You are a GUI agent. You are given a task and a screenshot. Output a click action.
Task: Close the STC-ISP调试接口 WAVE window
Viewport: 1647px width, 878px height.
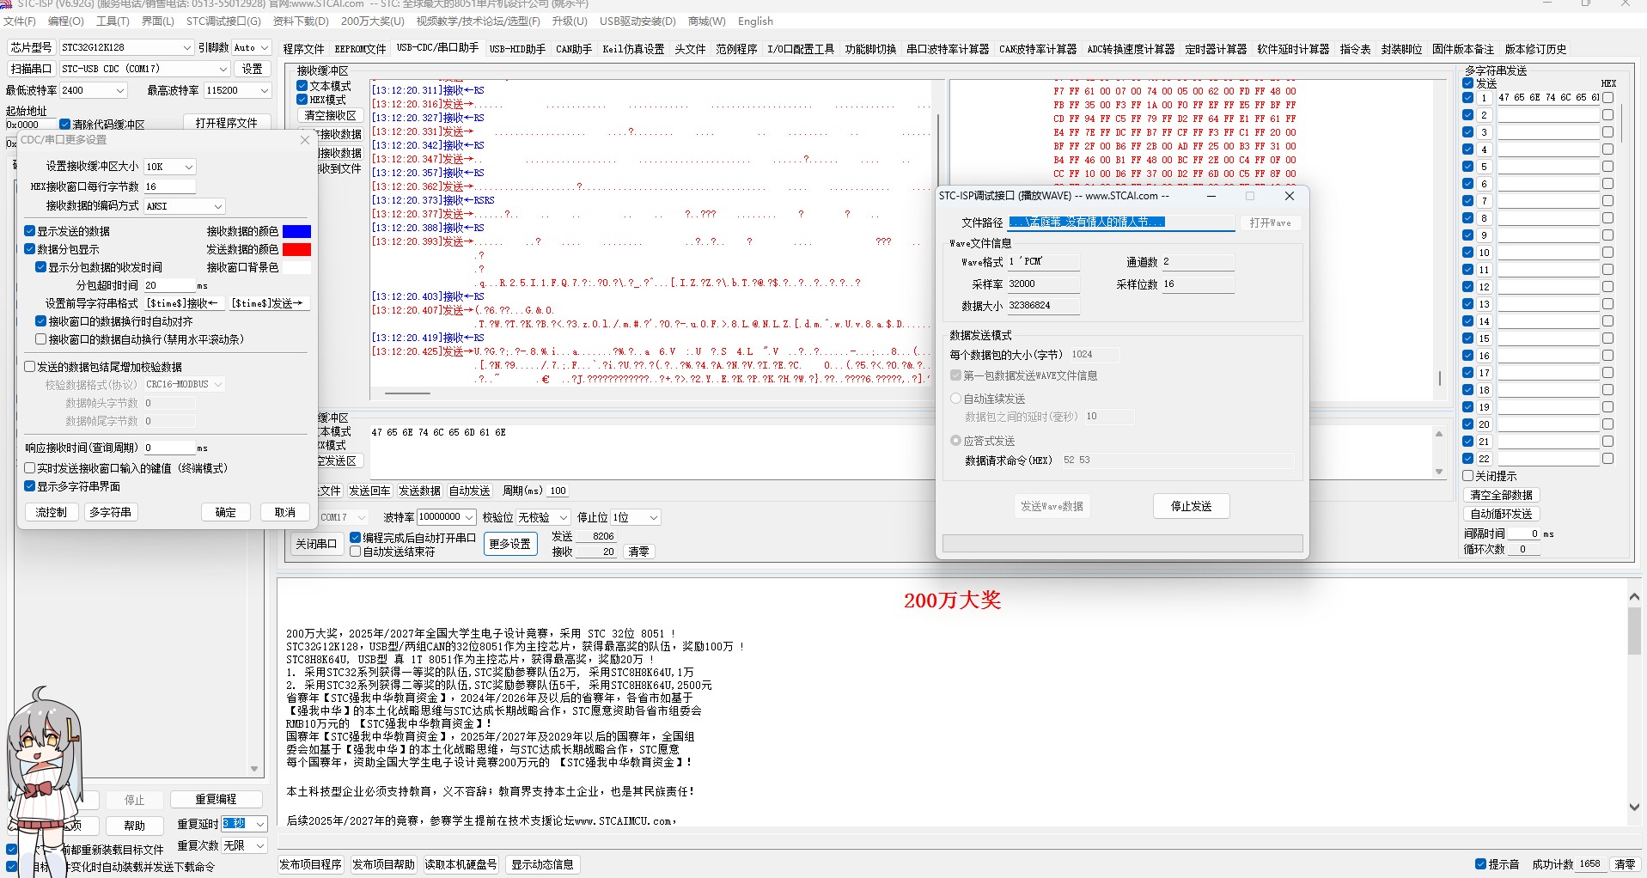1289,196
